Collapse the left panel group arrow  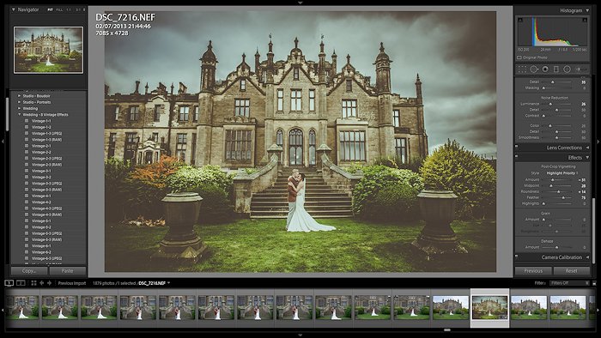(x=3, y=142)
